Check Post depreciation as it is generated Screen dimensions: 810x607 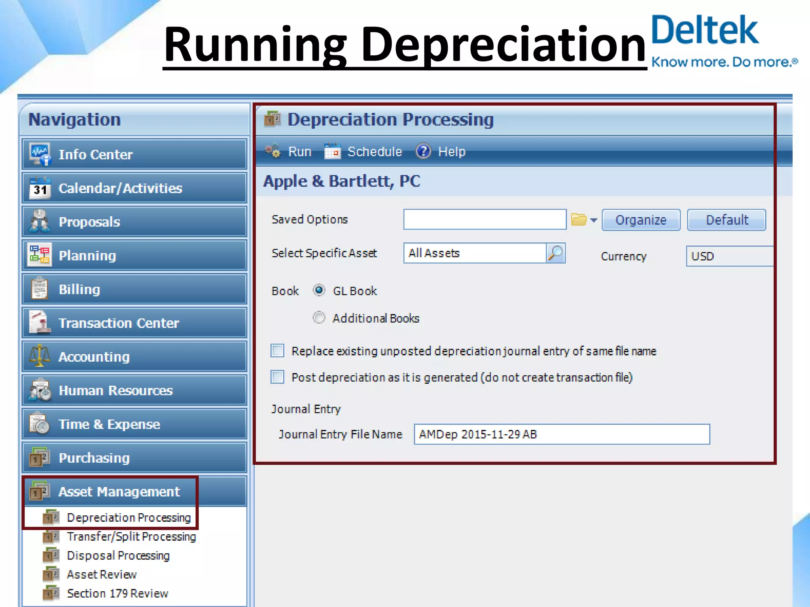pos(277,377)
